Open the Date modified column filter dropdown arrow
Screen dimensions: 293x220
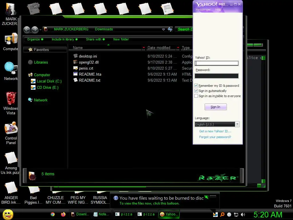[178, 48]
